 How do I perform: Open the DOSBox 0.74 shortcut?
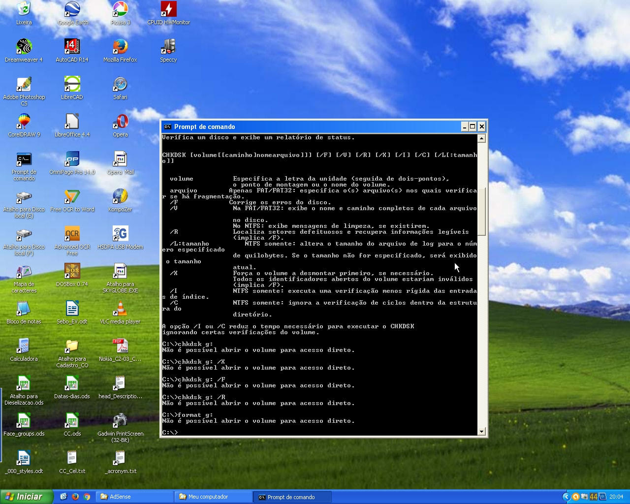72,272
